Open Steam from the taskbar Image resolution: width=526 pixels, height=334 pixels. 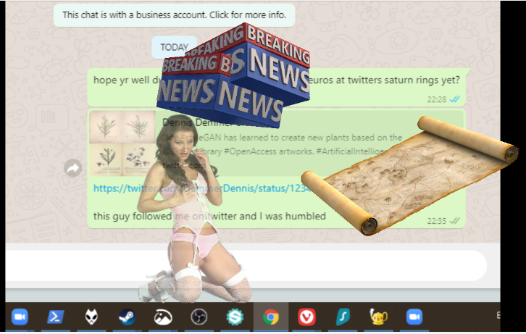[x=127, y=317]
